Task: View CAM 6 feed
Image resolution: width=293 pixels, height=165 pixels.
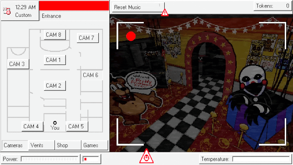Action: 91,75
